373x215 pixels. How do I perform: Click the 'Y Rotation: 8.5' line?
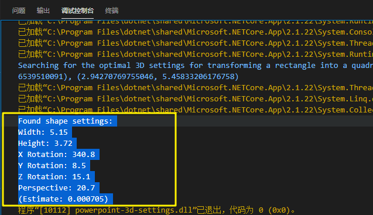52,166
